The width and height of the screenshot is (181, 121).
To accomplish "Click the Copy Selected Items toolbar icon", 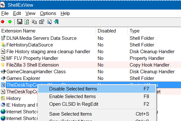I will (x=34, y=22).
